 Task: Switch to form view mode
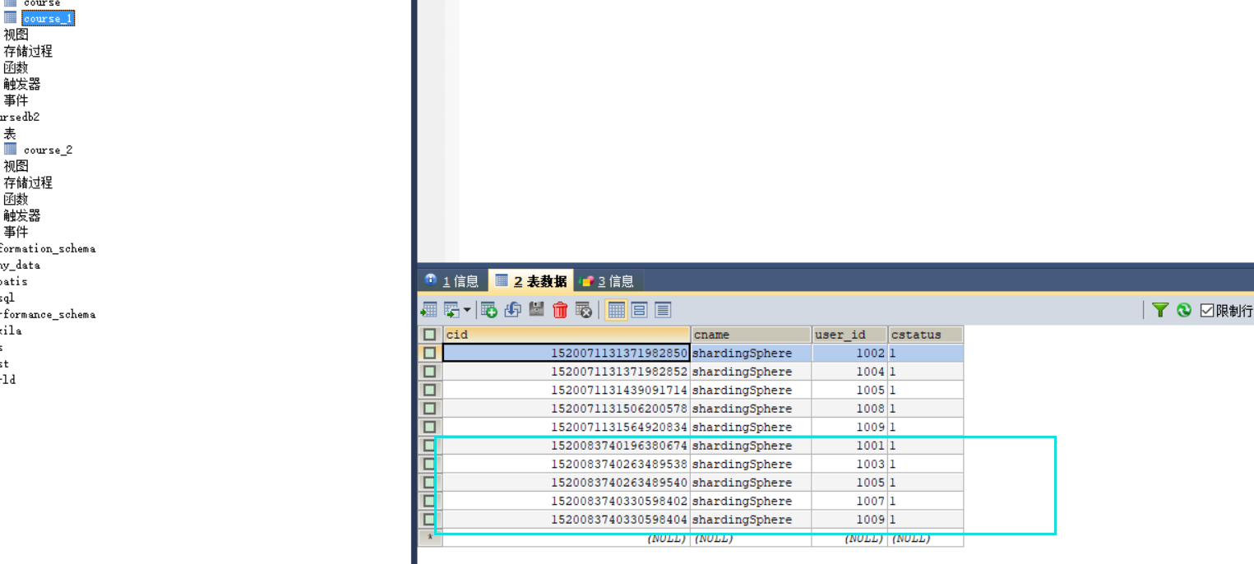[640, 310]
